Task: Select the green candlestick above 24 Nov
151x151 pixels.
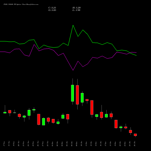Action: point(29,113)
